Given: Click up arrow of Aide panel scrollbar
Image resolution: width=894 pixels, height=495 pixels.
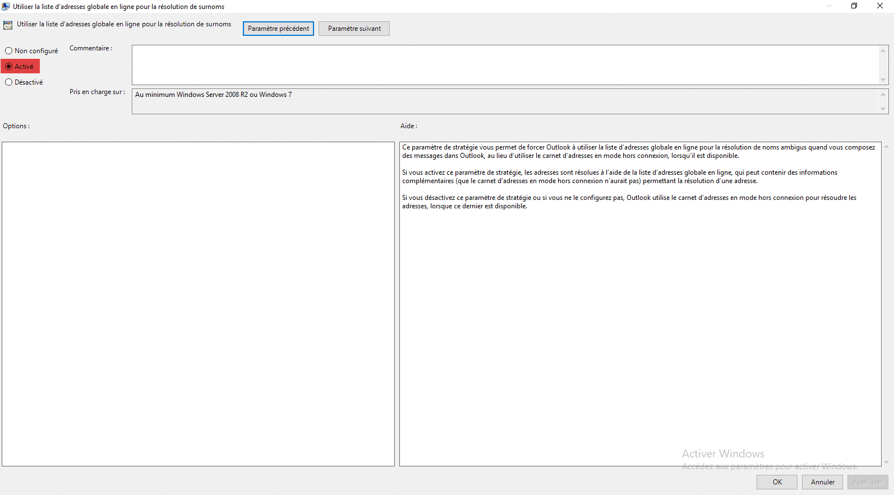Looking at the screenshot, I should 886,147.
